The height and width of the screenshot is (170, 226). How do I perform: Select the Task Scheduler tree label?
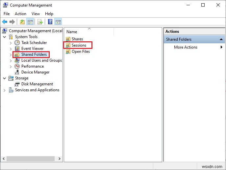tap(34, 43)
